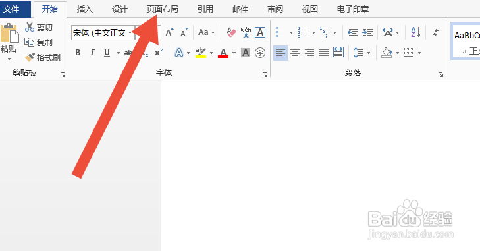Decrease font size with shrink font icon

(184, 32)
